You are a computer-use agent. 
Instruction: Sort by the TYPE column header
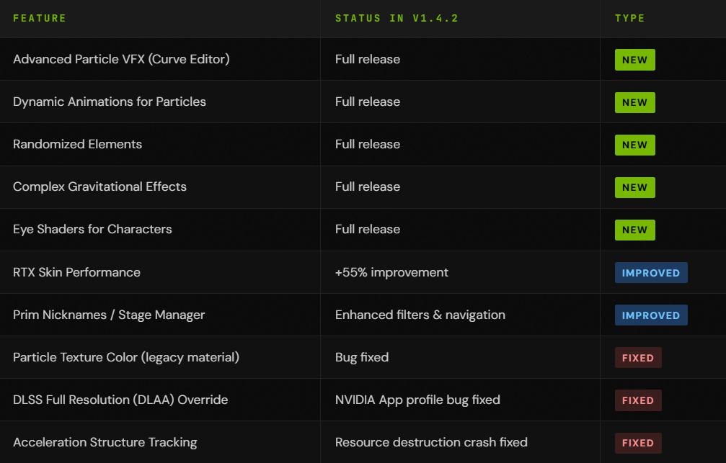629,18
